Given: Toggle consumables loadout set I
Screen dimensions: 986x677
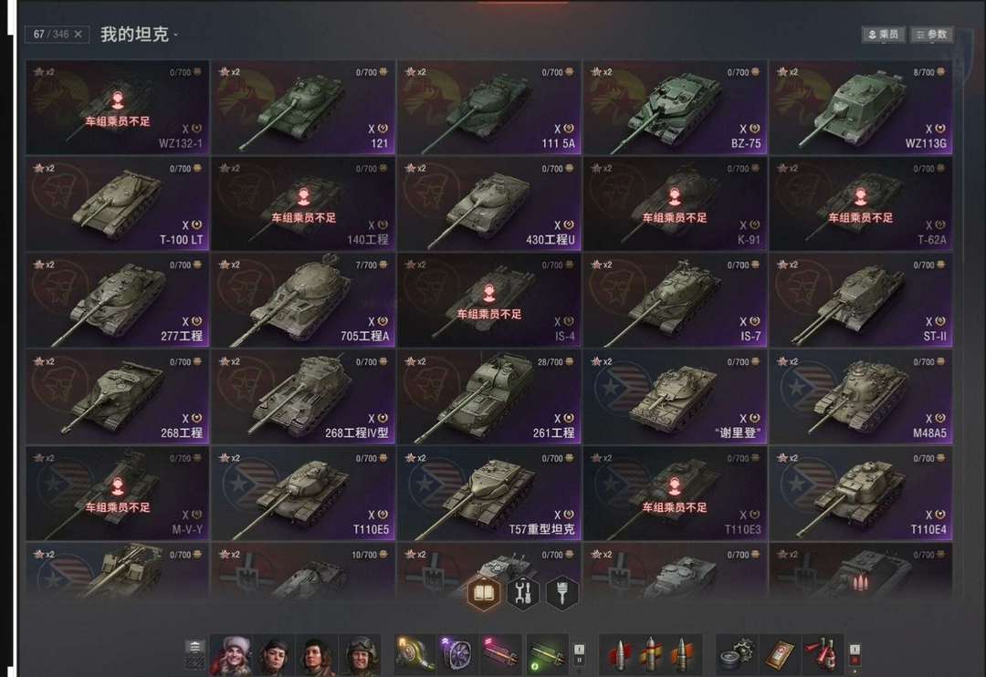Looking at the screenshot, I should coord(855,649).
